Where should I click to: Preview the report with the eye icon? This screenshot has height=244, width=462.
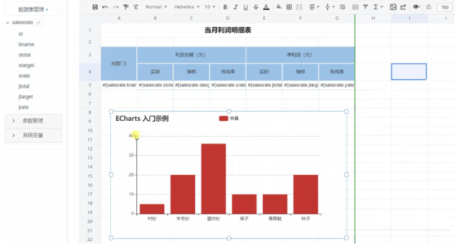[416, 7]
